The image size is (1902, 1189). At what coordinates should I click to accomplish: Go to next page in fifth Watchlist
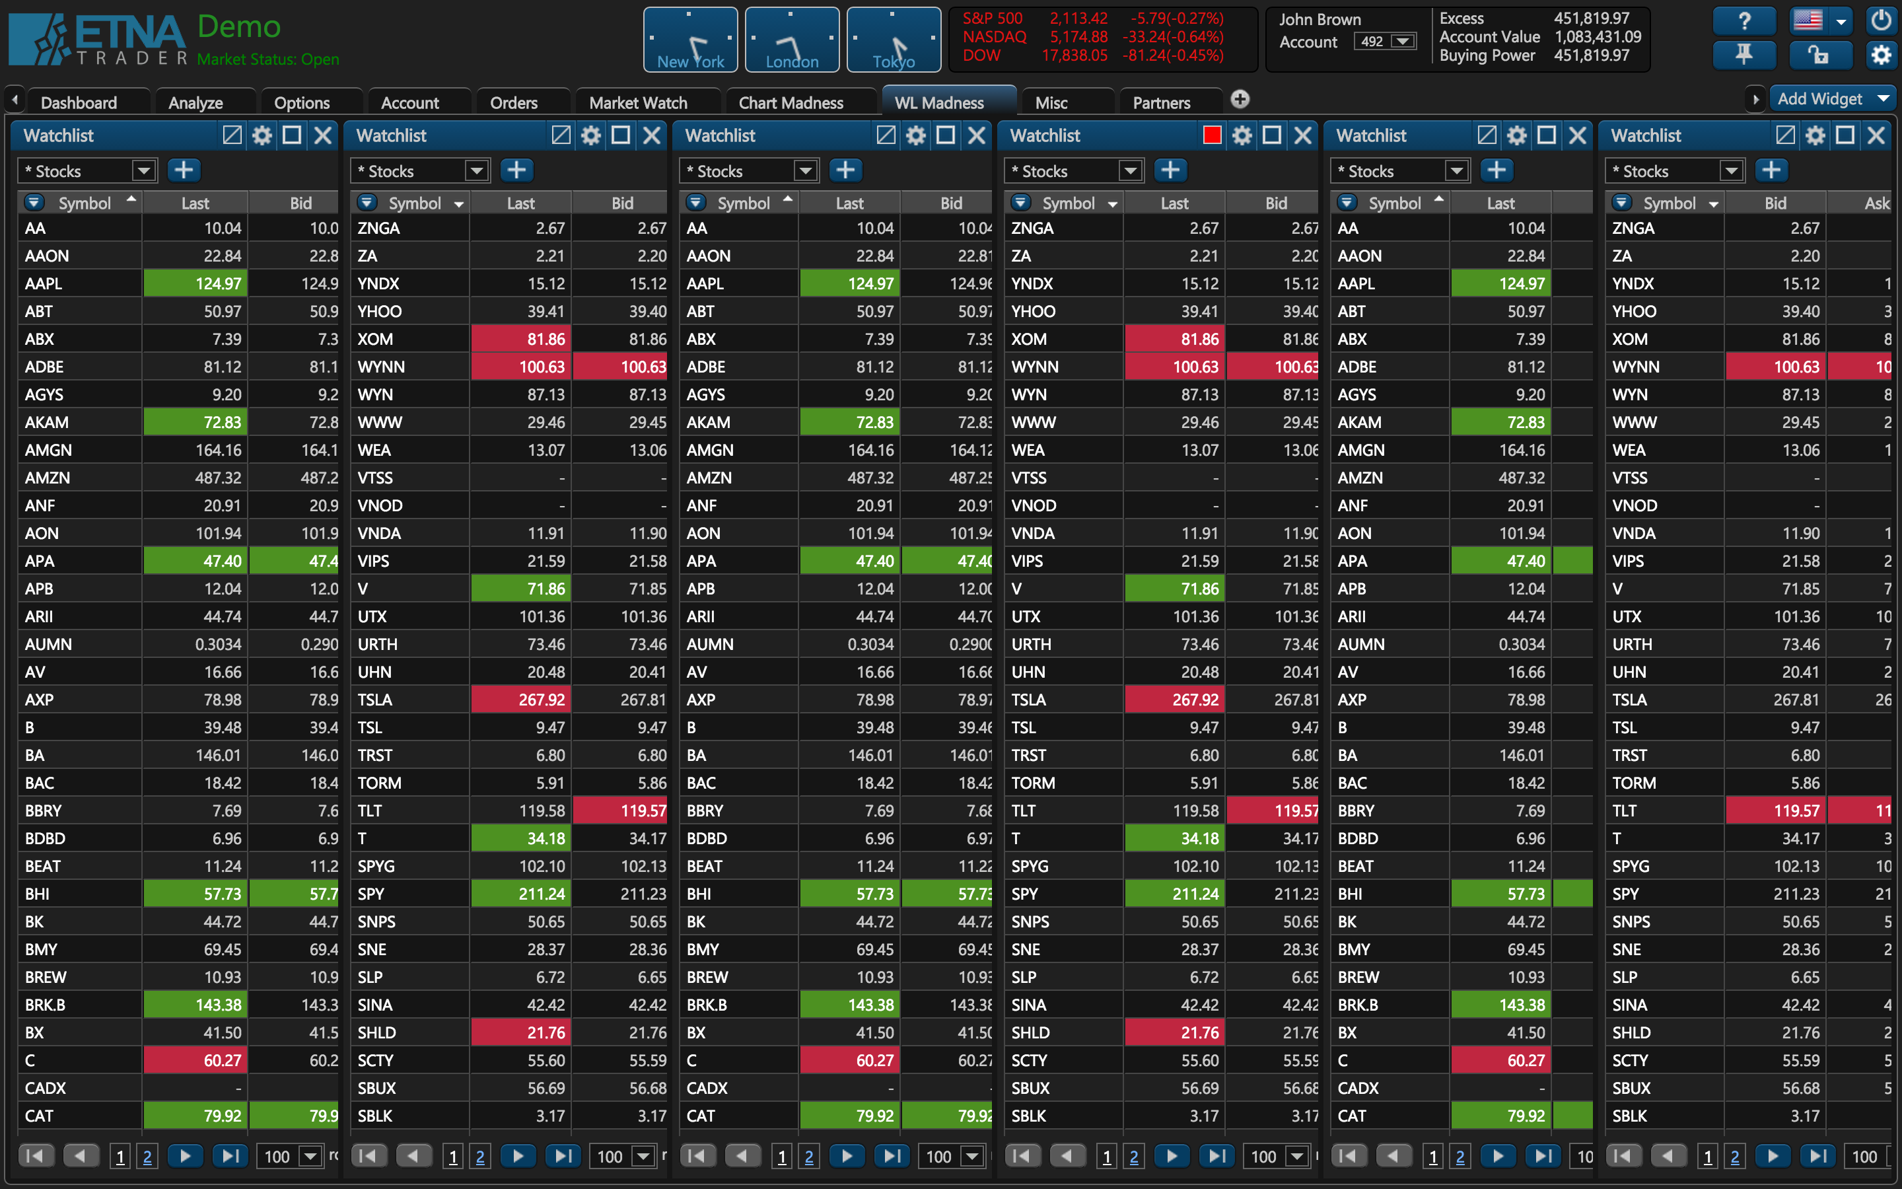pos(1498,1156)
